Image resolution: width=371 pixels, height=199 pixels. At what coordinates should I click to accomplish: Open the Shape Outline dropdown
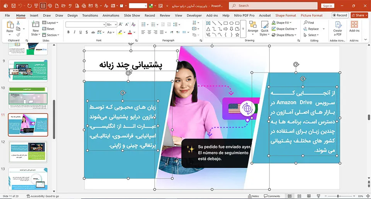[x=284, y=29]
